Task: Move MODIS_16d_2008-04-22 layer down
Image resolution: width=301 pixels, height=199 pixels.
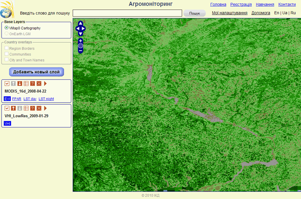Action: click(x=19, y=83)
